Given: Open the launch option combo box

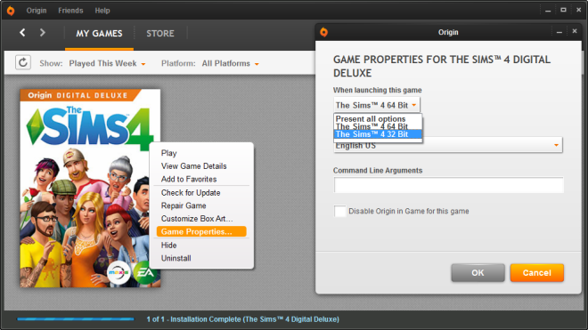Looking at the screenshot, I should pyautogui.click(x=377, y=105).
